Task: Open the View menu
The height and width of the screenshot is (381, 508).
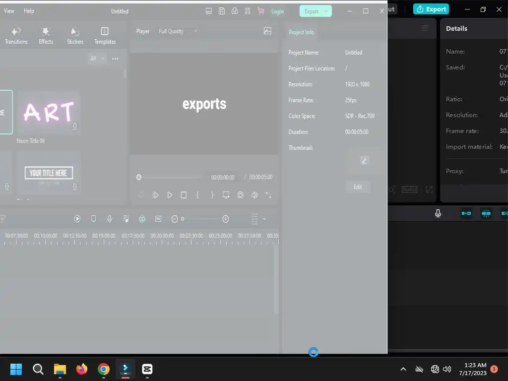Action: pyautogui.click(x=9, y=11)
